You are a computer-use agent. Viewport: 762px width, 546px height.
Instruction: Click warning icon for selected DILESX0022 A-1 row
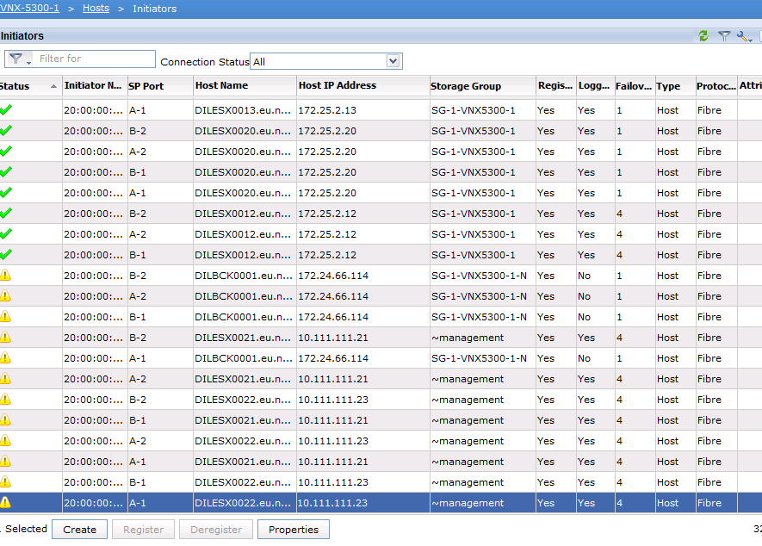pyautogui.click(x=5, y=502)
